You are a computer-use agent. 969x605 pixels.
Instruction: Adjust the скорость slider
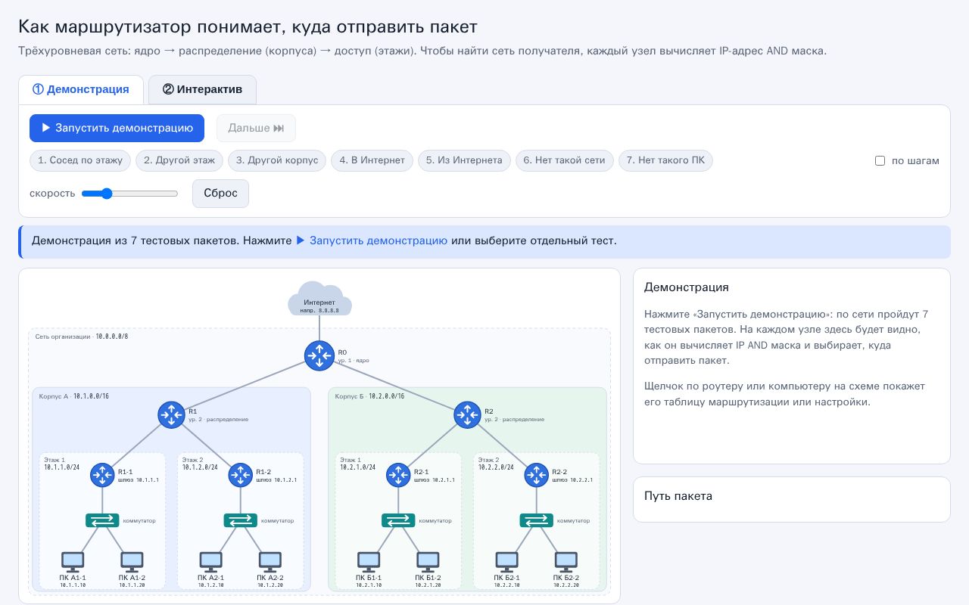pyautogui.click(x=129, y=194)
